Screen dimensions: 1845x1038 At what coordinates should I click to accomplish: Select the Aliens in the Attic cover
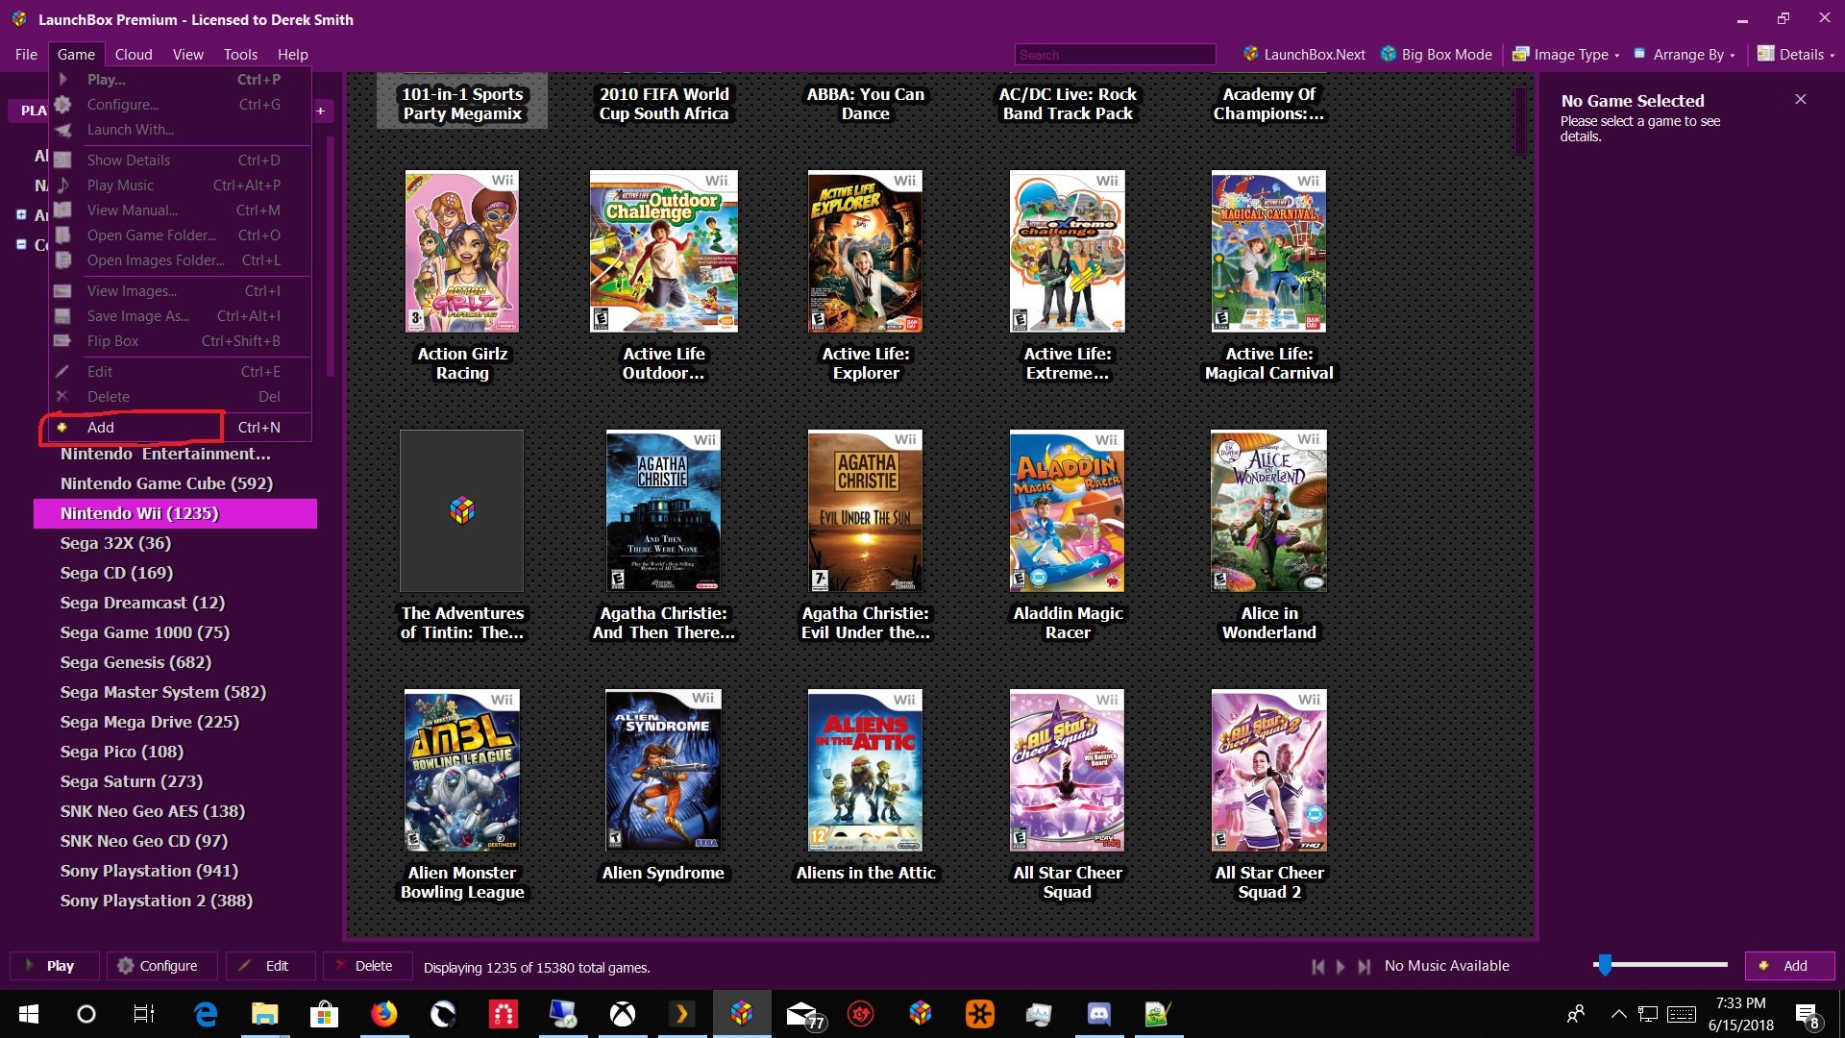click(x=866, y=771)
